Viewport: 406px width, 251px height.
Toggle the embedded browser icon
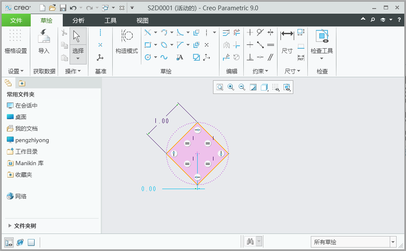point(20,242)
